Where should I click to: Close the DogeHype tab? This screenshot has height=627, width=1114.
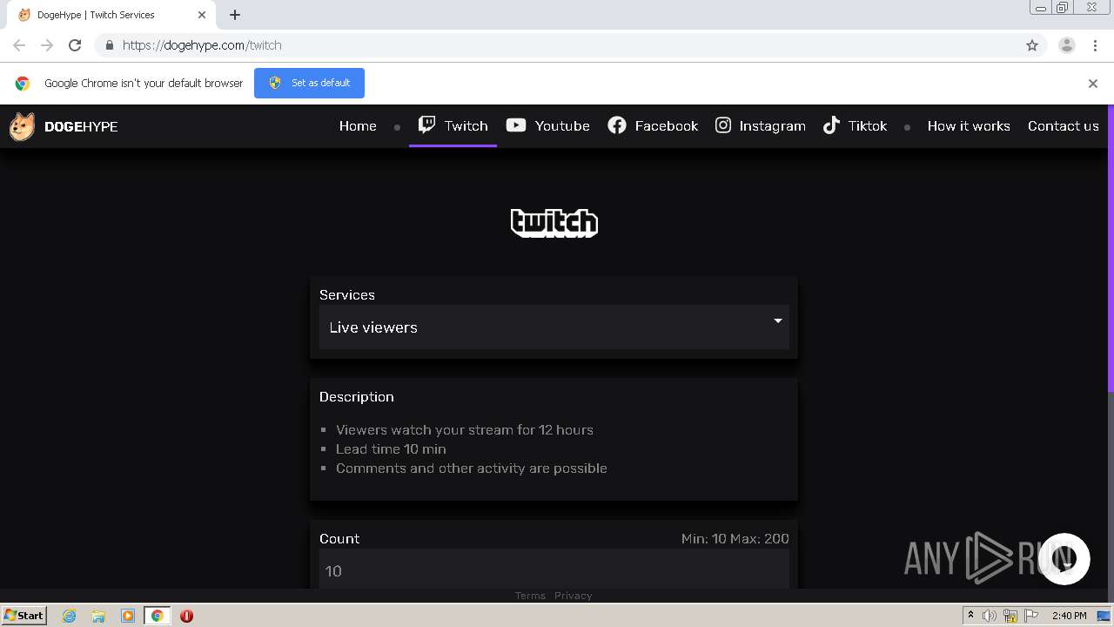click(202, 15)
